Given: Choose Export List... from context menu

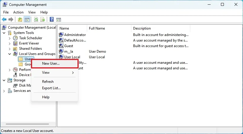Looking at the screenshot, I should click(55, 88).
